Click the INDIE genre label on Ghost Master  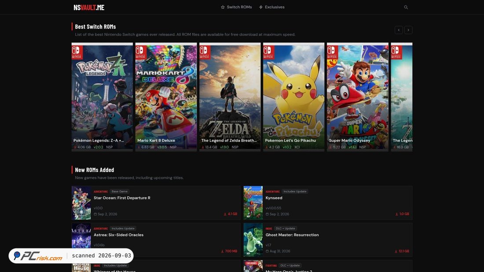[x=269, y=228]
